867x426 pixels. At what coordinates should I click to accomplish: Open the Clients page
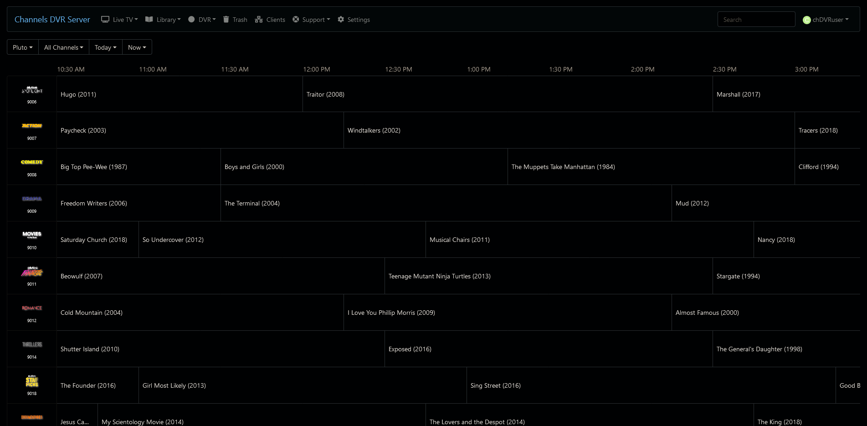270,20
